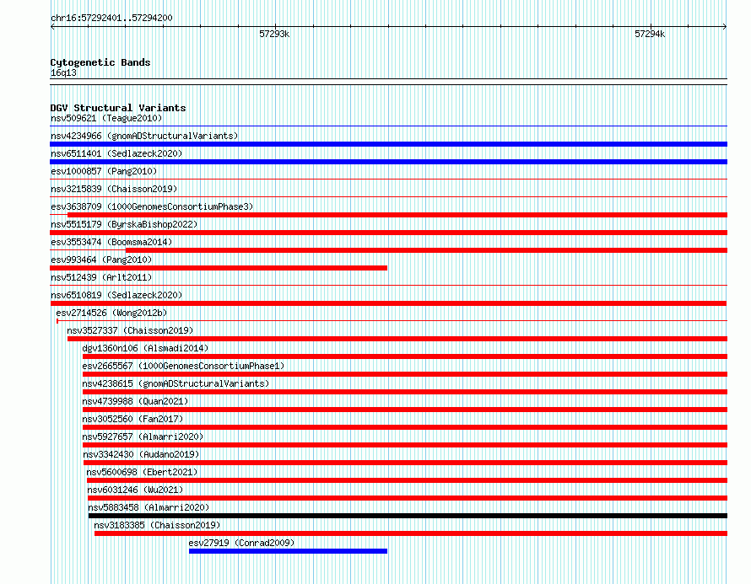Viewport: 751px width, 584px height.
Task: Click nsv3183385 (Chaisson2019) label
Action: [157, 525]
